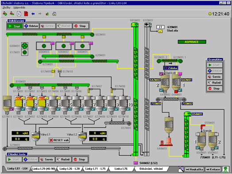Open the red alarm toolbar icon
The width and height of the screenshot is (232, 174).
pos(26,14)
